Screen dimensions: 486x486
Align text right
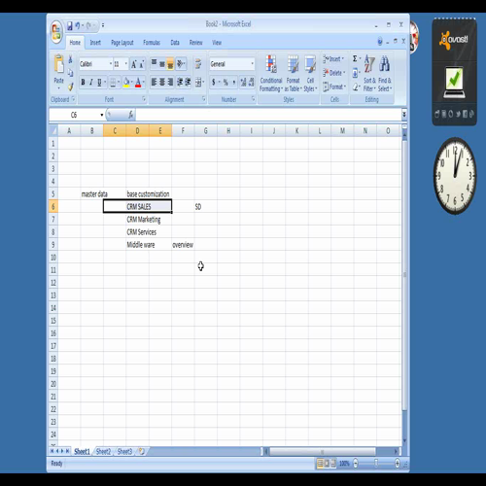(x=170, y=83)
